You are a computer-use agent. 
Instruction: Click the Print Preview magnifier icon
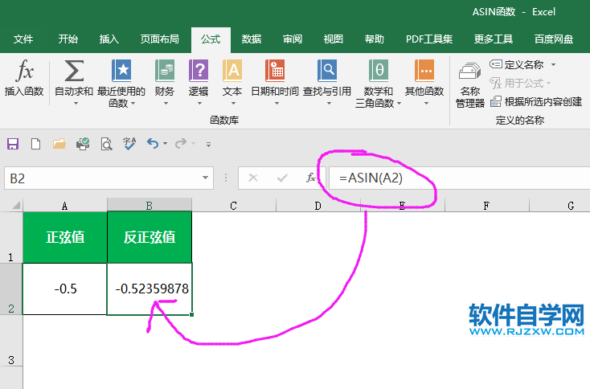pyautogui.click(x=106, y=144)
